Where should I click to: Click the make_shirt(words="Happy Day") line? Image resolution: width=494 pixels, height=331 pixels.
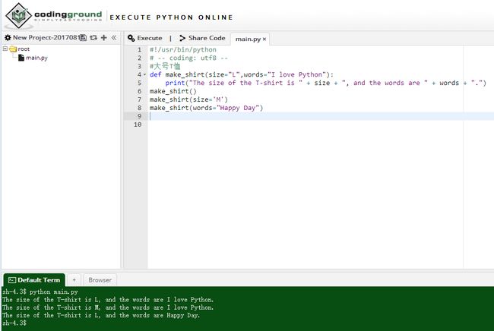pyautogui.click(x=206, y=108)
